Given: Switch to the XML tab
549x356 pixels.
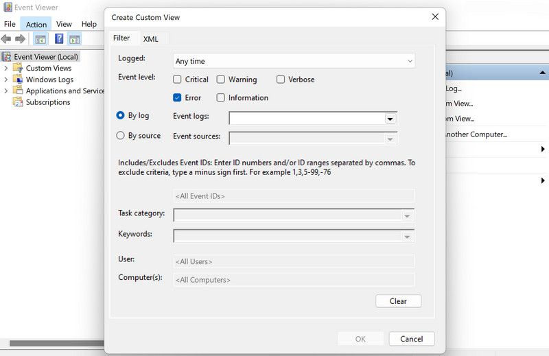Looking at the screenshot, I should tap(150, 39).
